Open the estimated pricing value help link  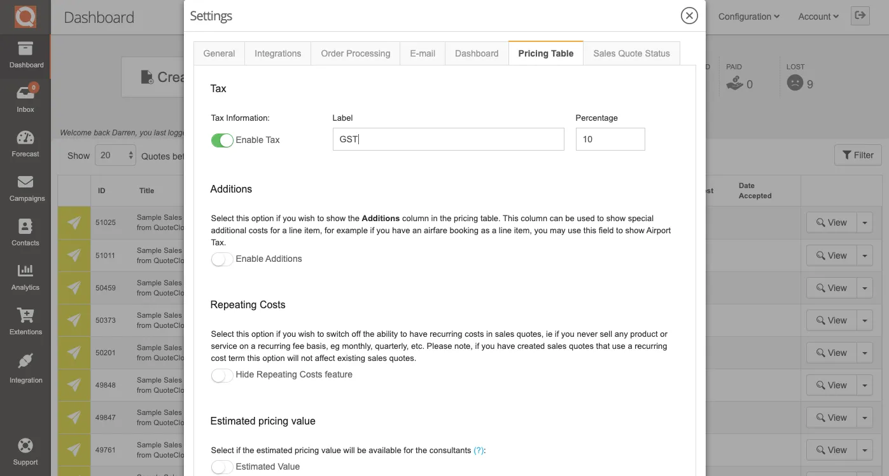[x=477, y=450]
